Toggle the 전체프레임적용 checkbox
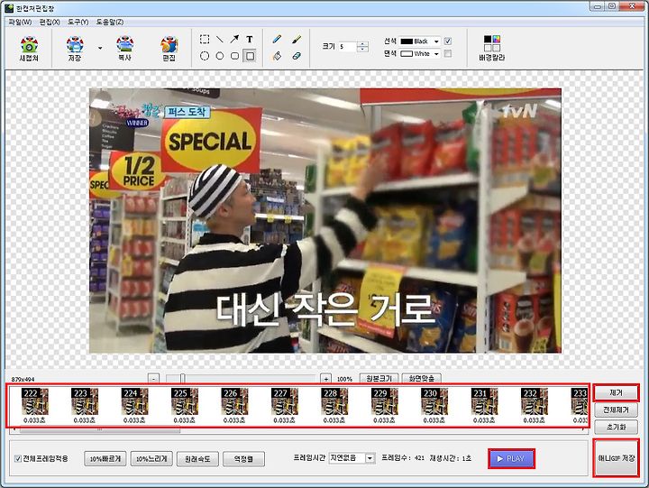649x488 pixels. [18, 458]
